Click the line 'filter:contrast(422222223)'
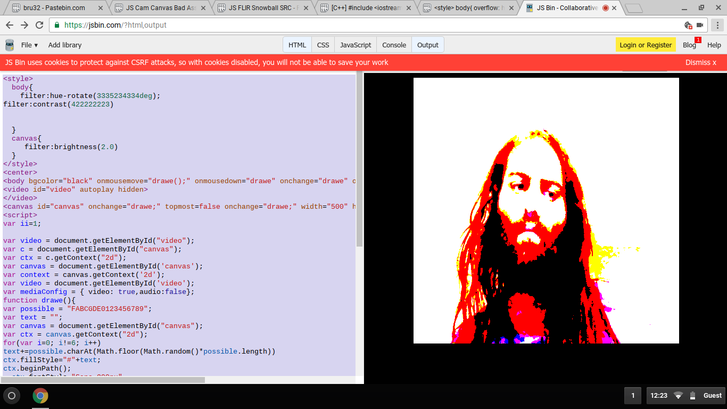 (x=59, y=104)
